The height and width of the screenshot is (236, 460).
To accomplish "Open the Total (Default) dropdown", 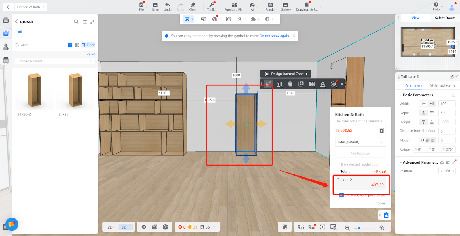I will [360, 142].
